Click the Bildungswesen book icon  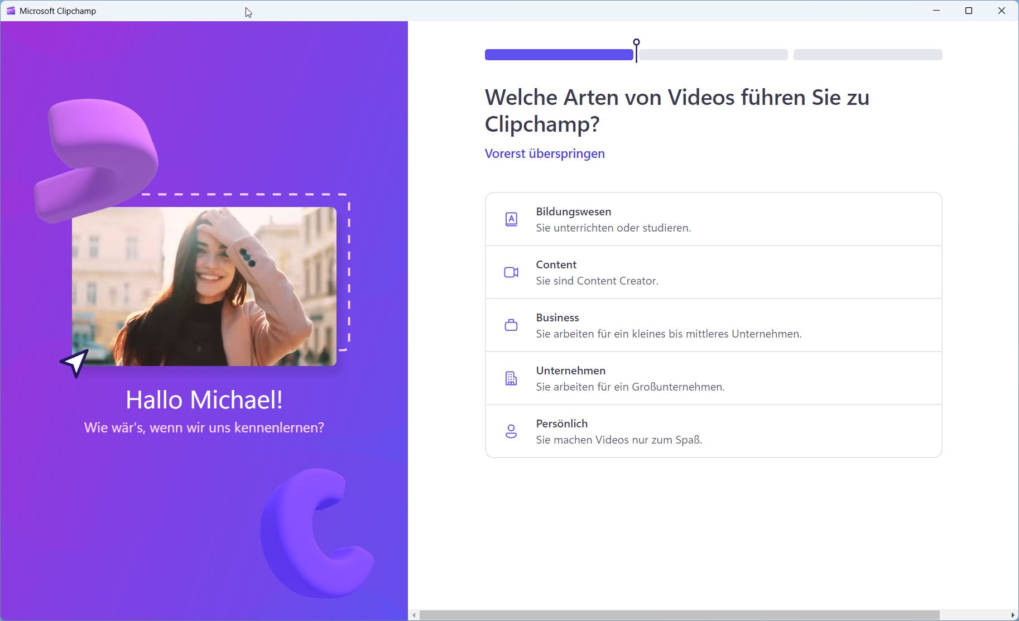511,219
